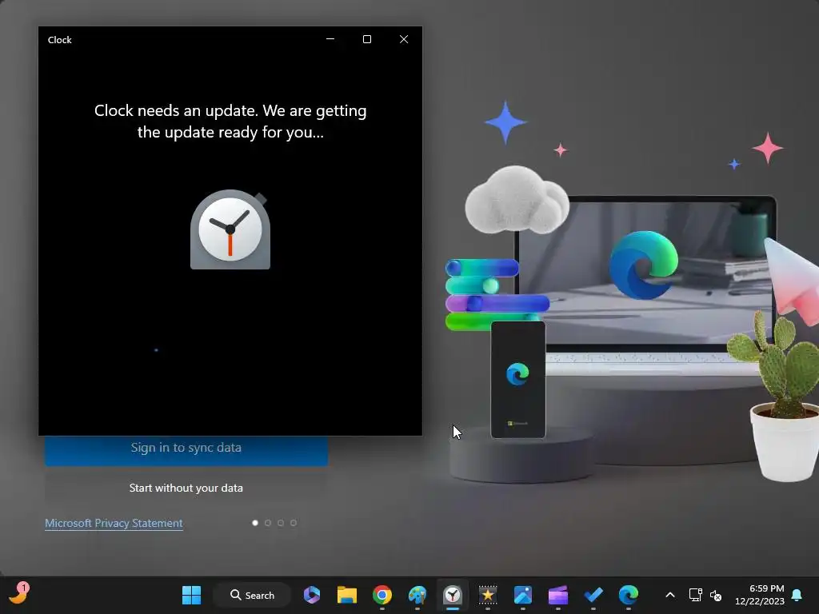Screen dimensions: 819x614
Task: Select the first carousel page dot
Action: point(255,523)
